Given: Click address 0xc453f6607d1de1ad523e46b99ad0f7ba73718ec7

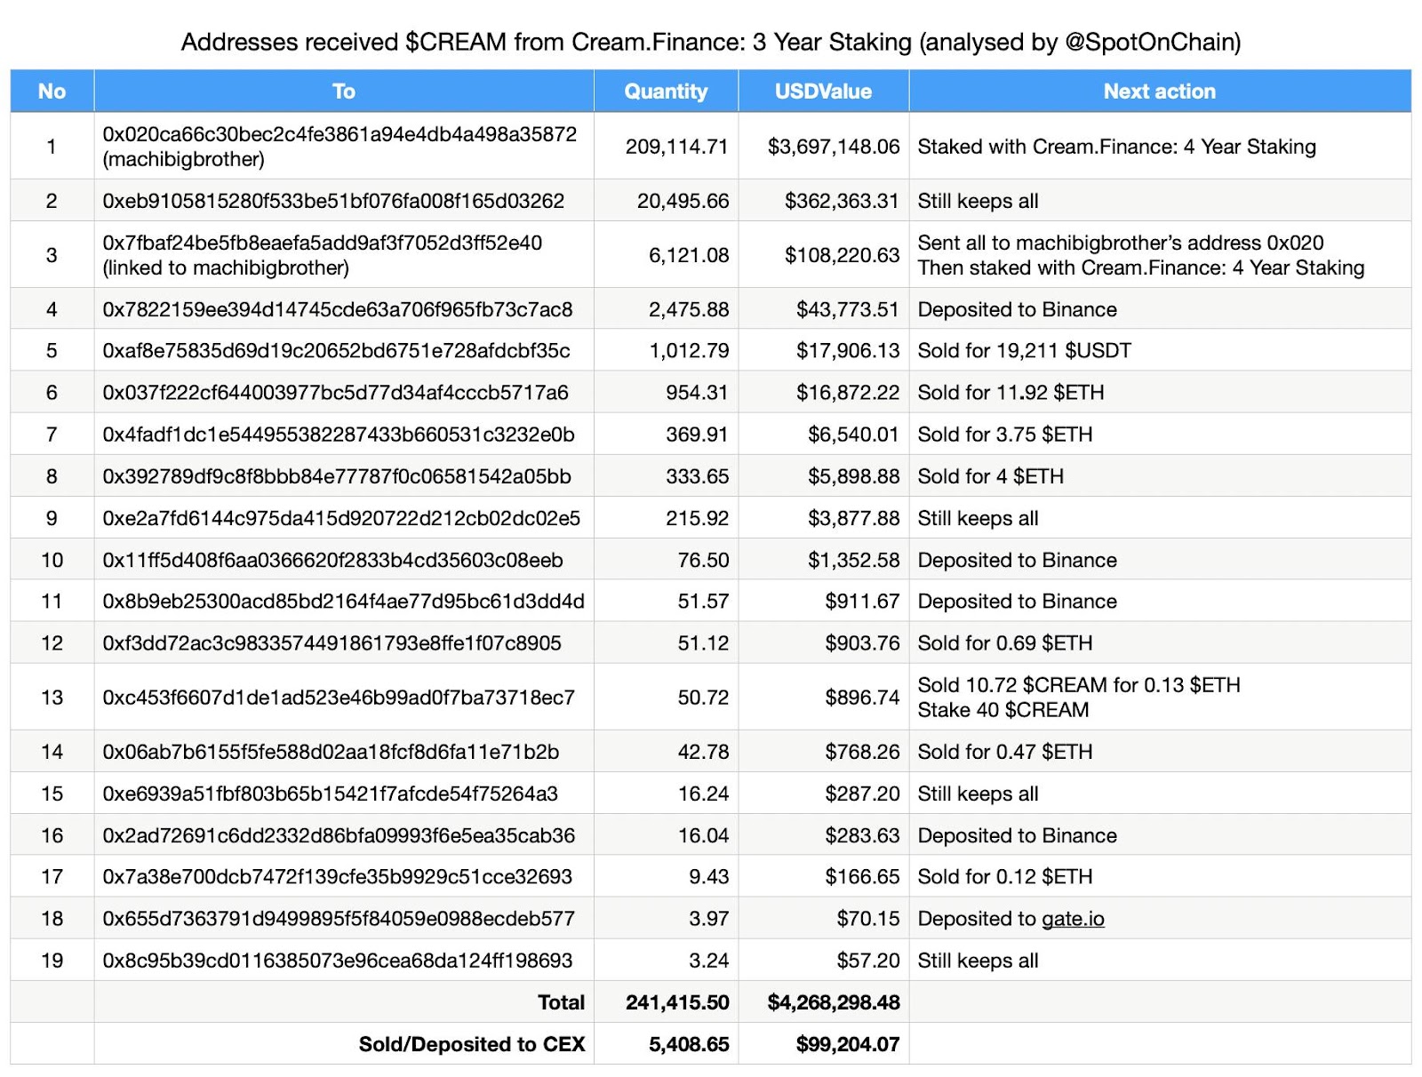Looking at the screenshot, I should coord(339,698).
